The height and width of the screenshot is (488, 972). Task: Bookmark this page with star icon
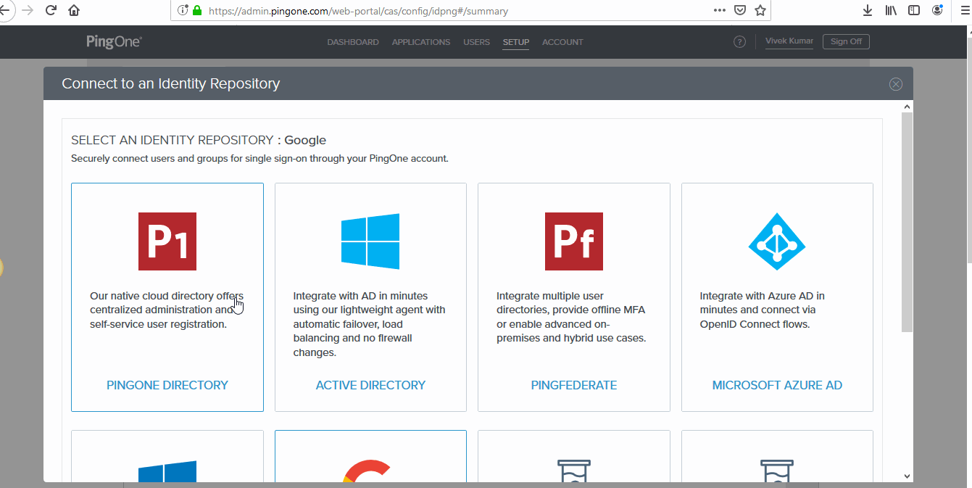760,11
